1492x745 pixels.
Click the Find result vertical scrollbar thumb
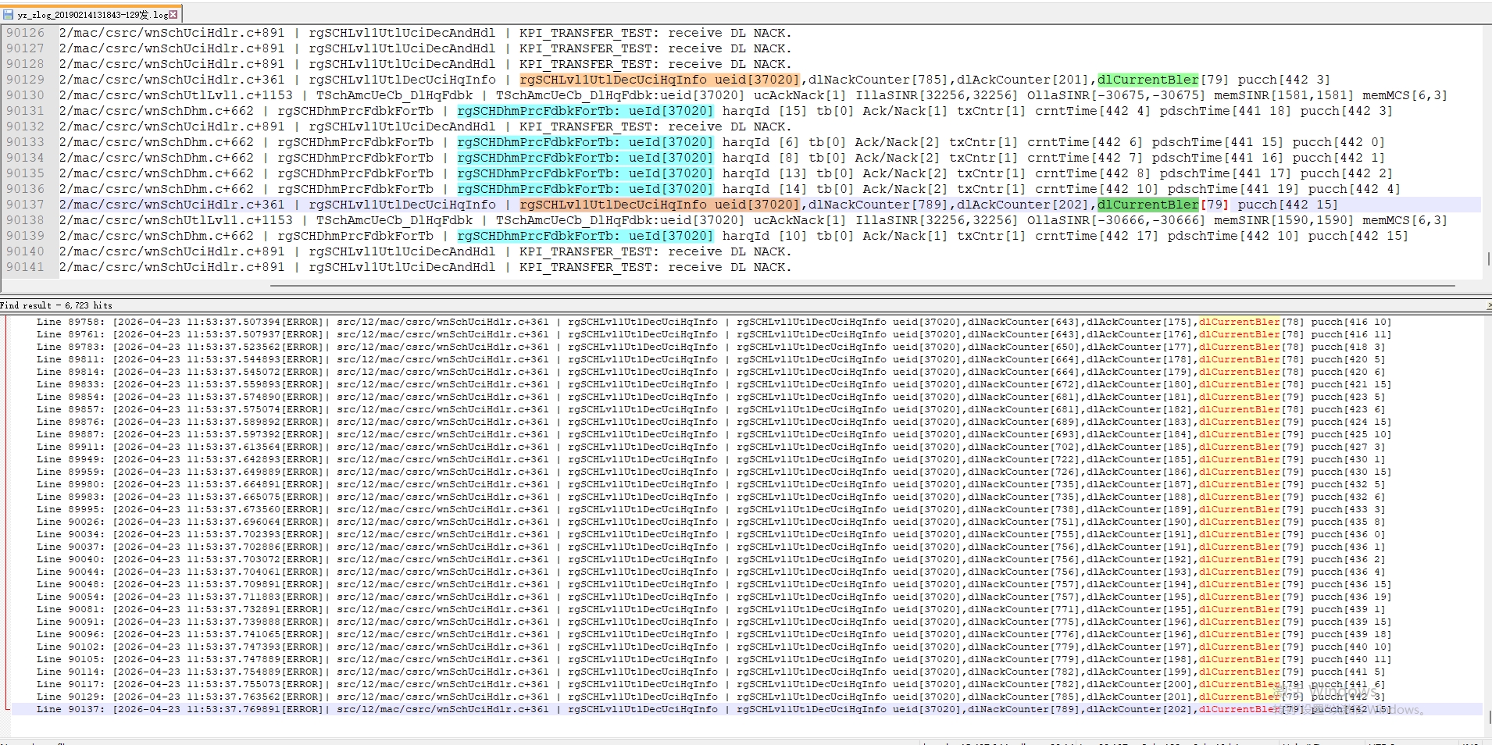click(1488, 716)
